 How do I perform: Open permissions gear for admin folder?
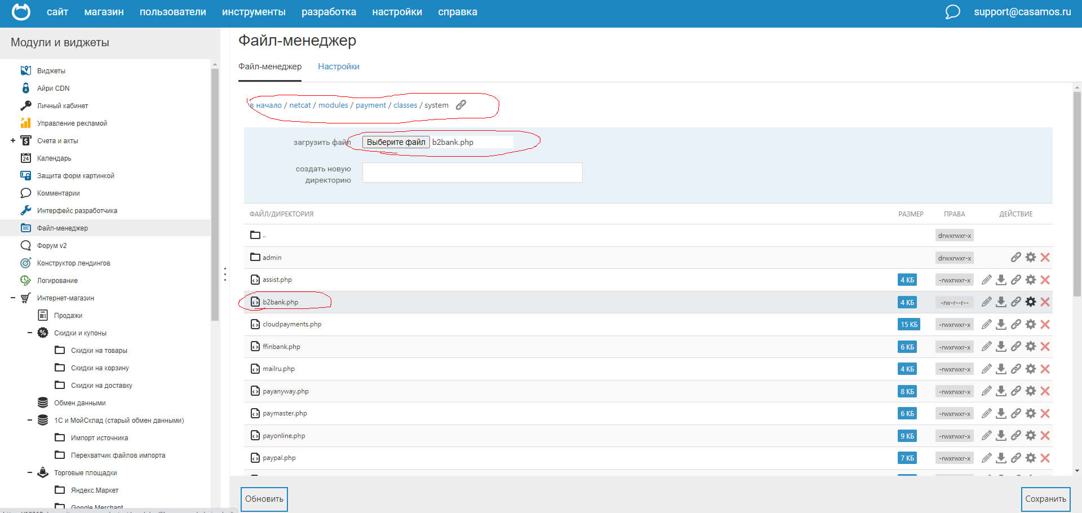pos(1030,258)
